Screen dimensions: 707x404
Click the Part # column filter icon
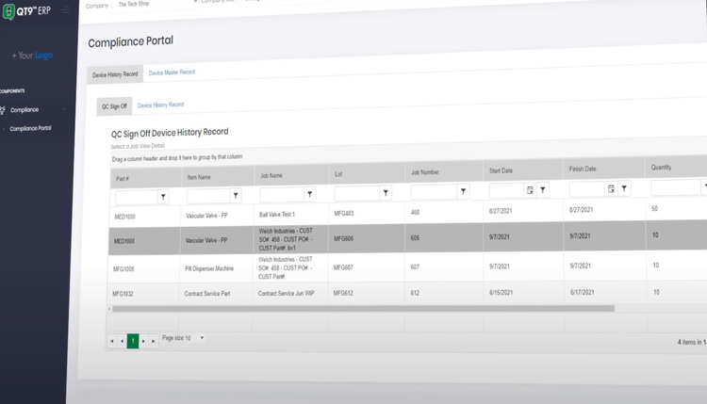pos(164,197)
